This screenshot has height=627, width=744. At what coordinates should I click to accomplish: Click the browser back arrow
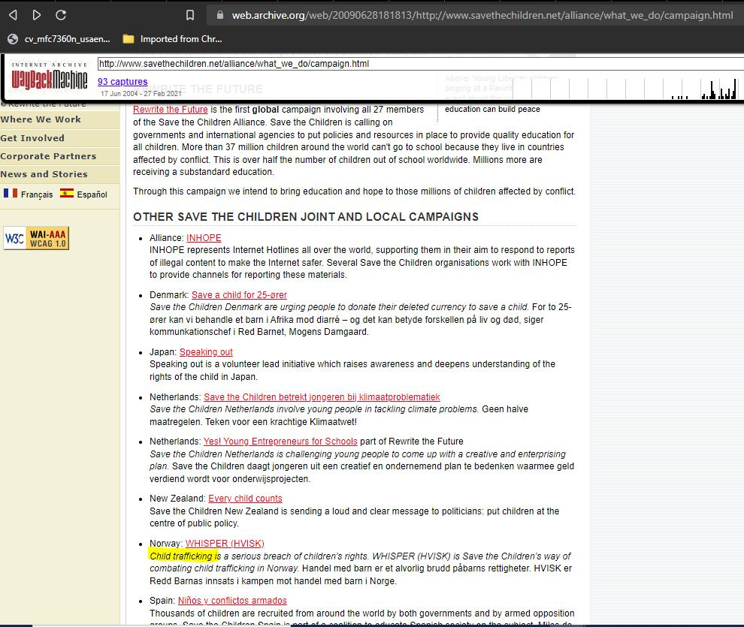coord(13,15)
